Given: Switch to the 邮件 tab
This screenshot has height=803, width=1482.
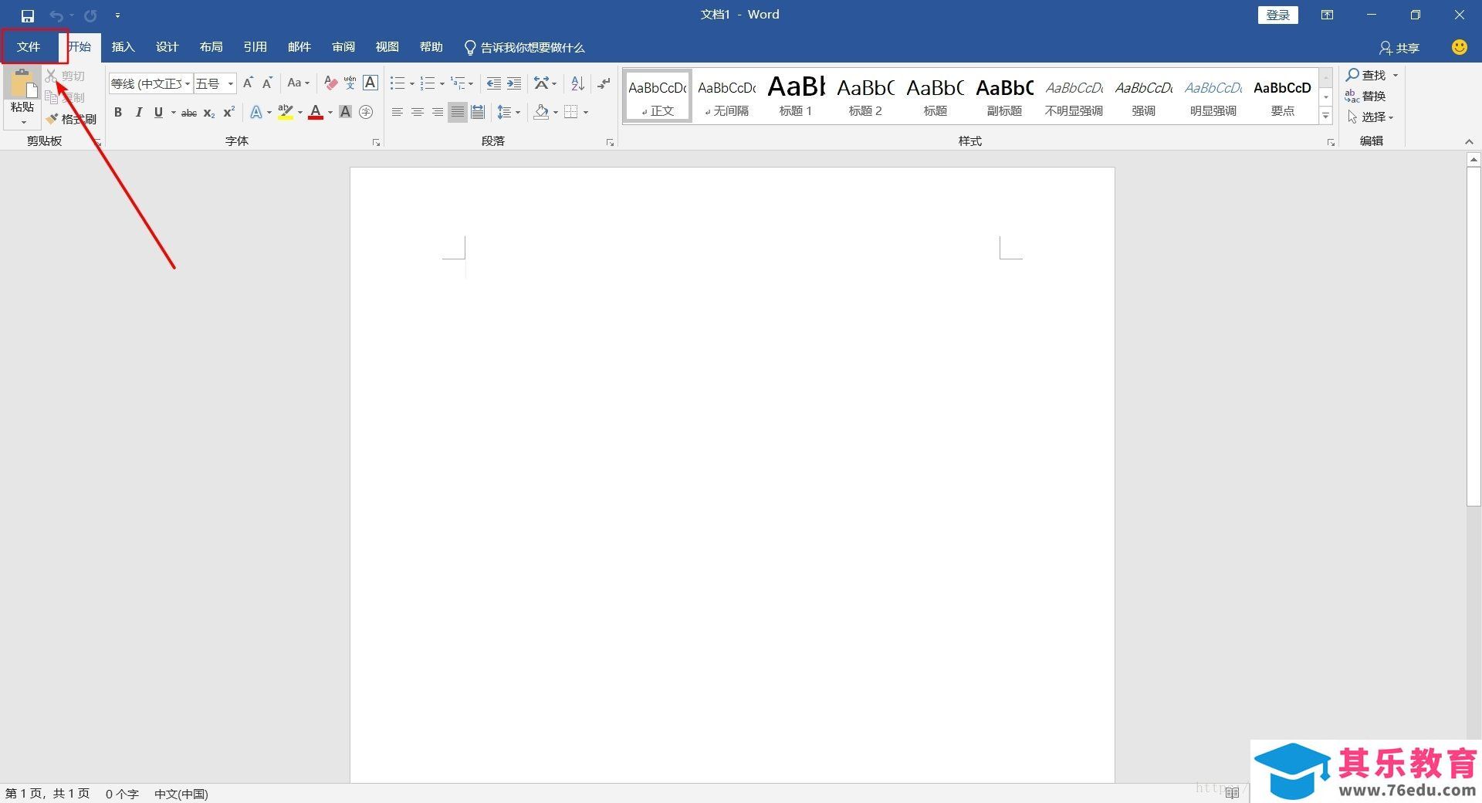Looking at the screenshot, I should (x=299, y=47).
